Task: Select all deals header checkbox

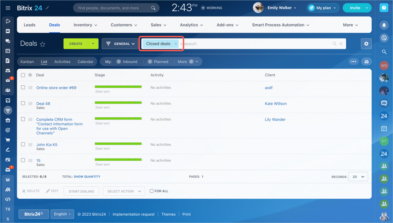Action: (23, 75)
